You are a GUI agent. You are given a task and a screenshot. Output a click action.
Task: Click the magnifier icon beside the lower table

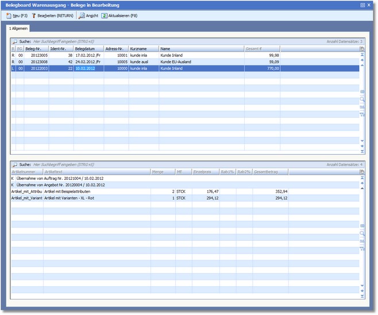tap(362, 234)
